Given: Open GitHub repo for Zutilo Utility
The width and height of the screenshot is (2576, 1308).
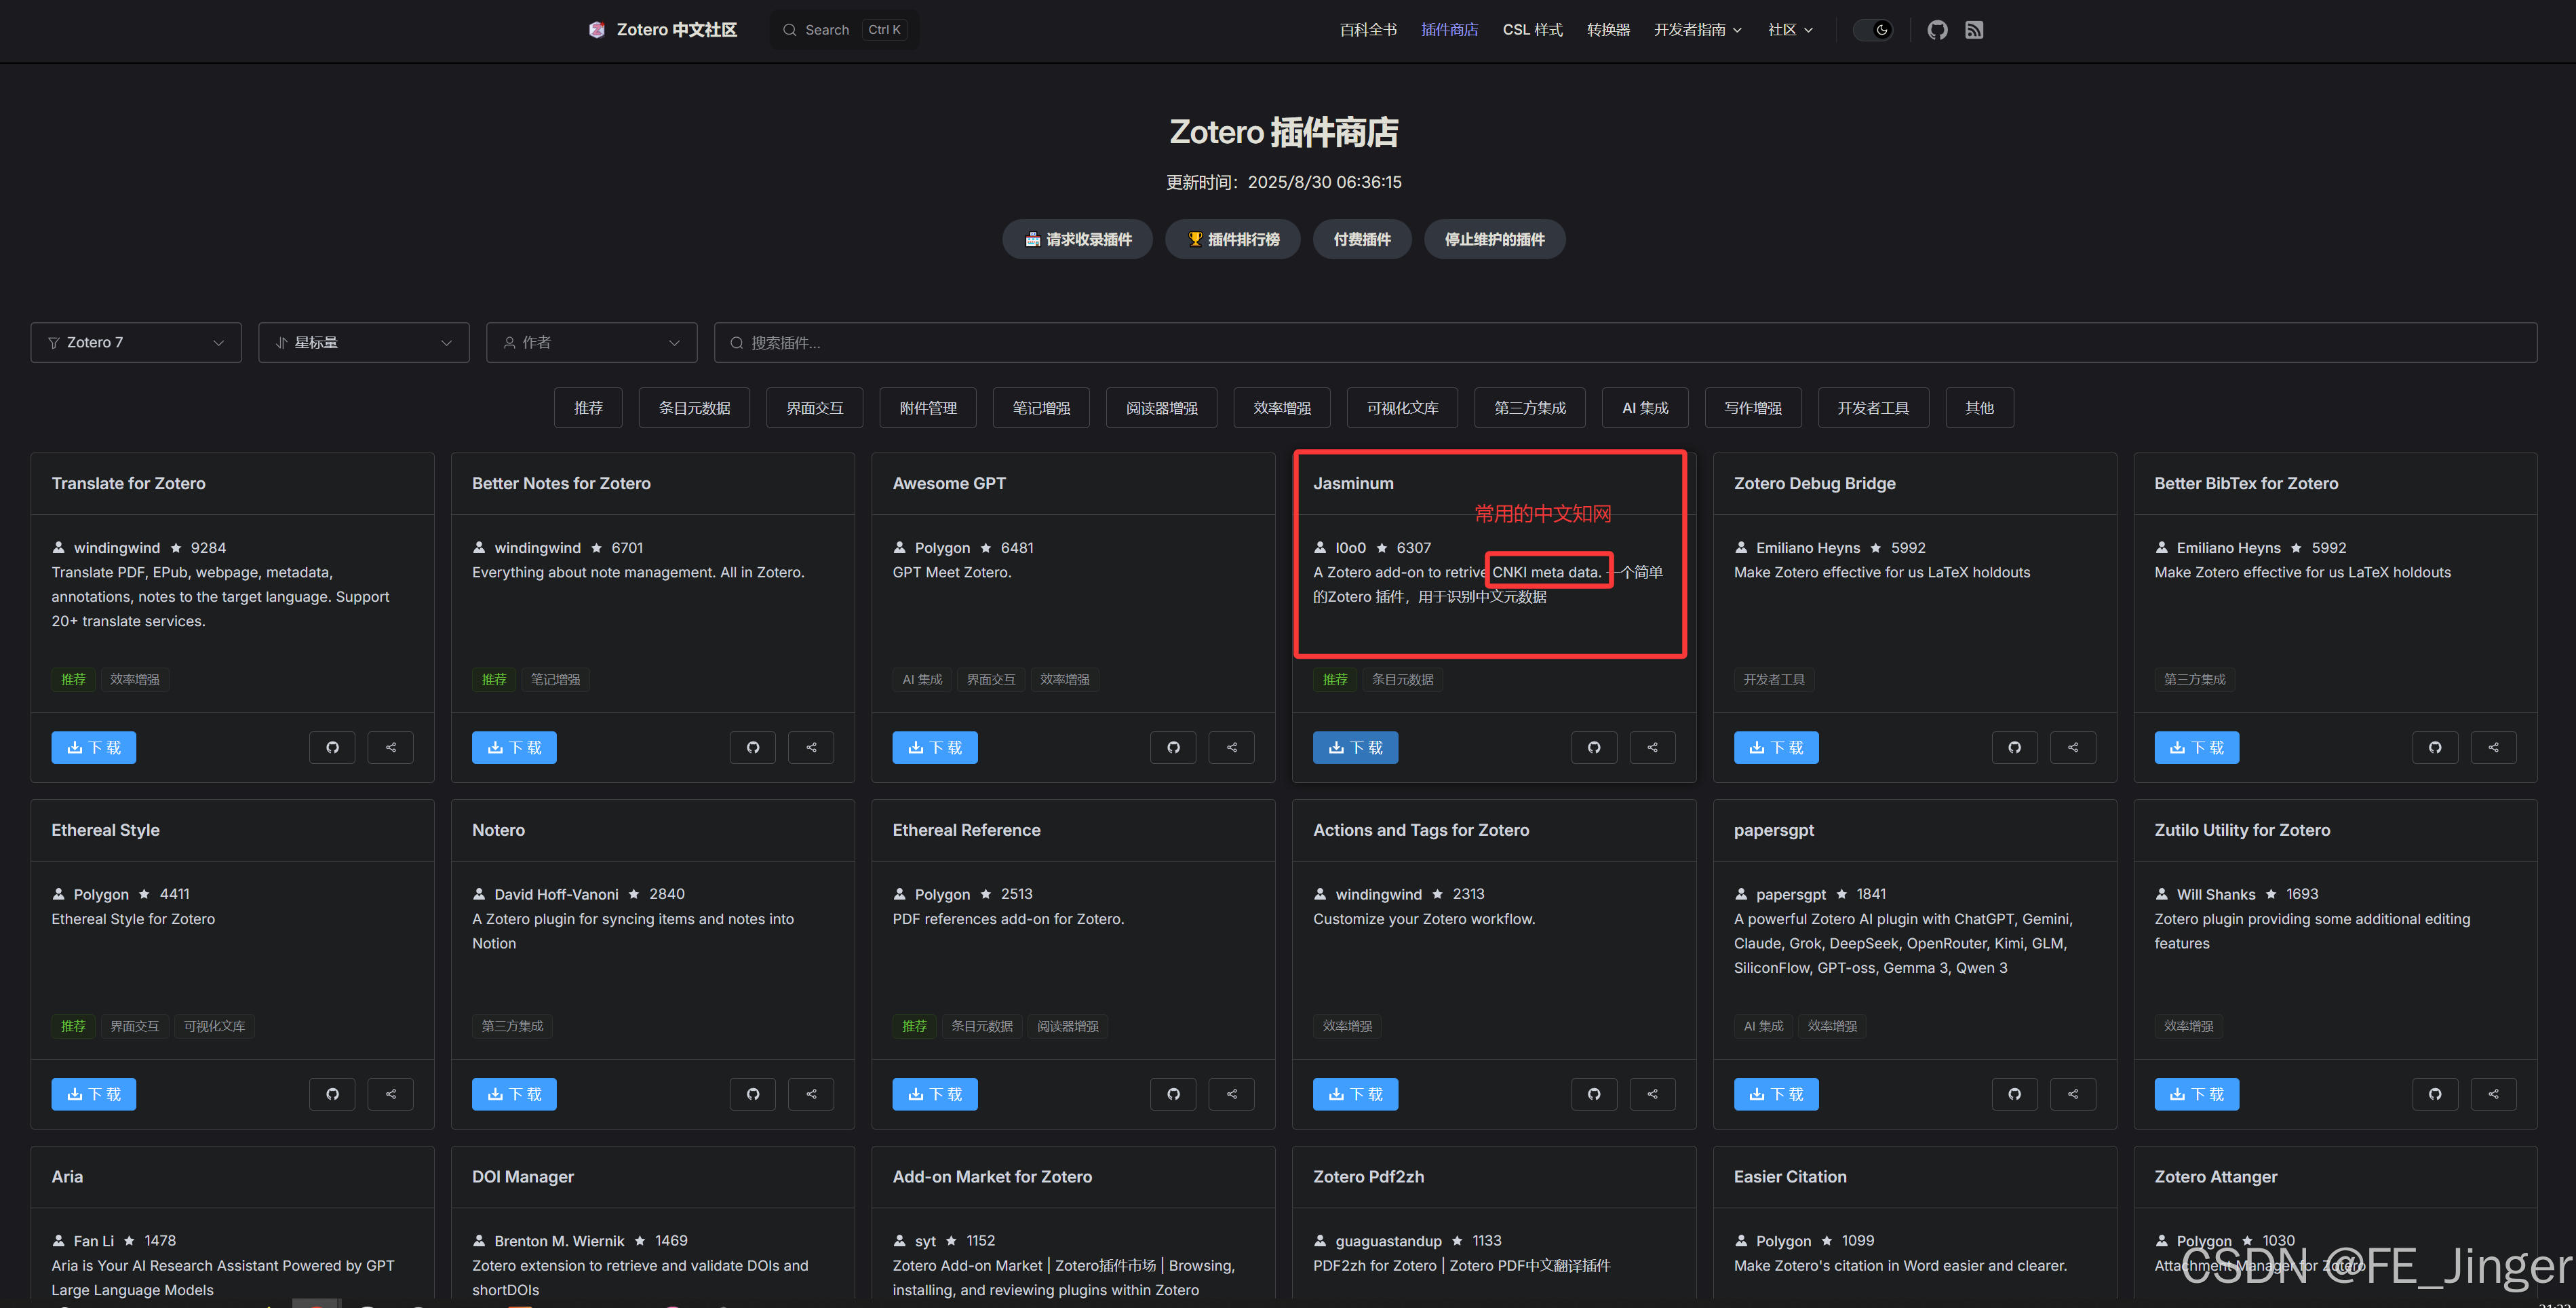Looking at the screenshot, I should [2435, 1094].
